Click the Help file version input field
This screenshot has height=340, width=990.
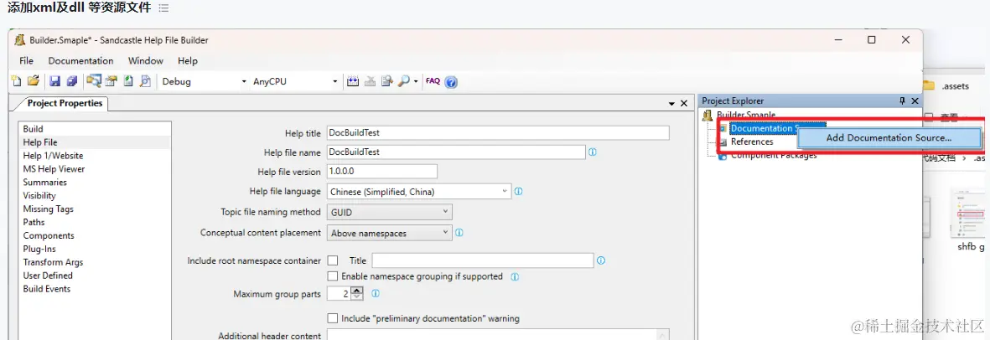(x=382, y=172)
